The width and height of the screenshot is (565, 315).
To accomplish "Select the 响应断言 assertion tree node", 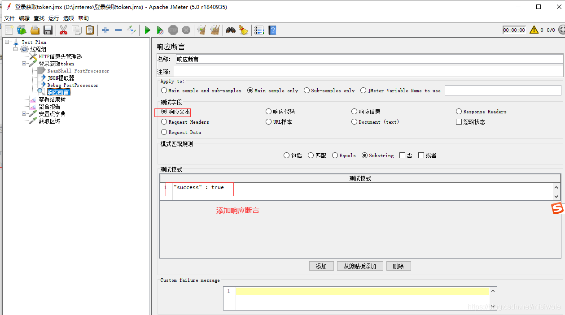I will point(58,92).
